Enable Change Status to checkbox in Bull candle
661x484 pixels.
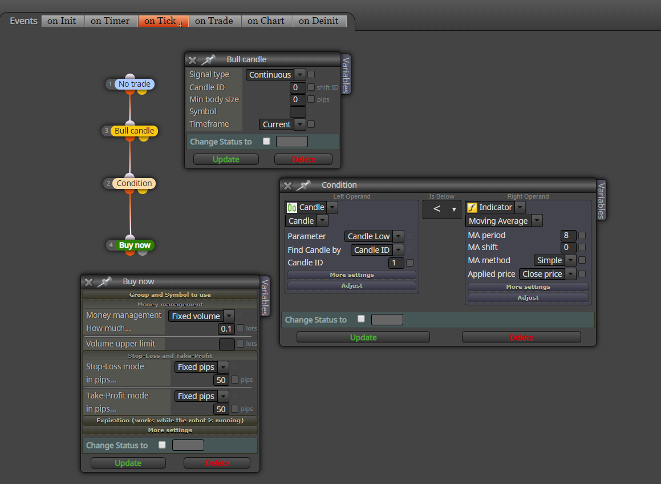(x=266, y=142)
